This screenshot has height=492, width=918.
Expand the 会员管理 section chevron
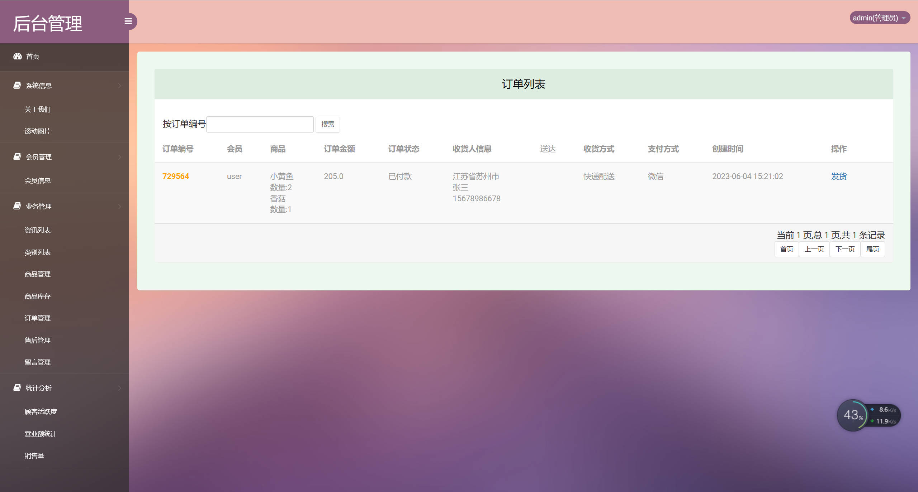[x=119, y=157]
